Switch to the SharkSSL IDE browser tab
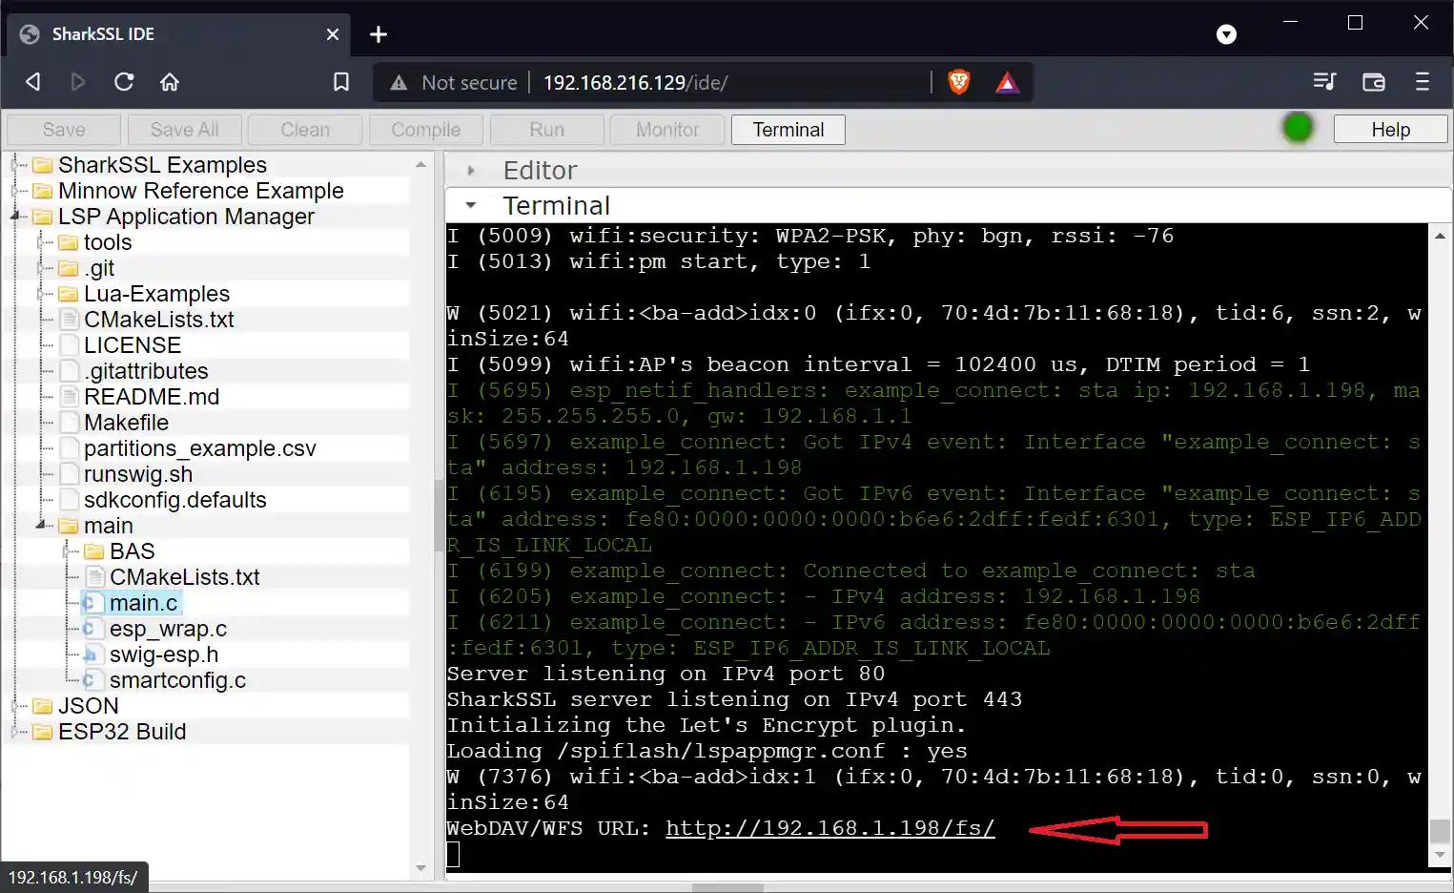The image size is (1454, 893). click(105, 33)
